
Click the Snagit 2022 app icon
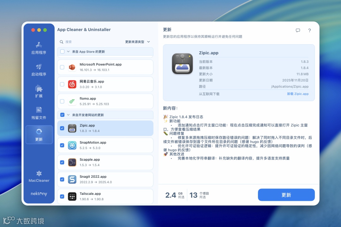click(x=72, y=179)
